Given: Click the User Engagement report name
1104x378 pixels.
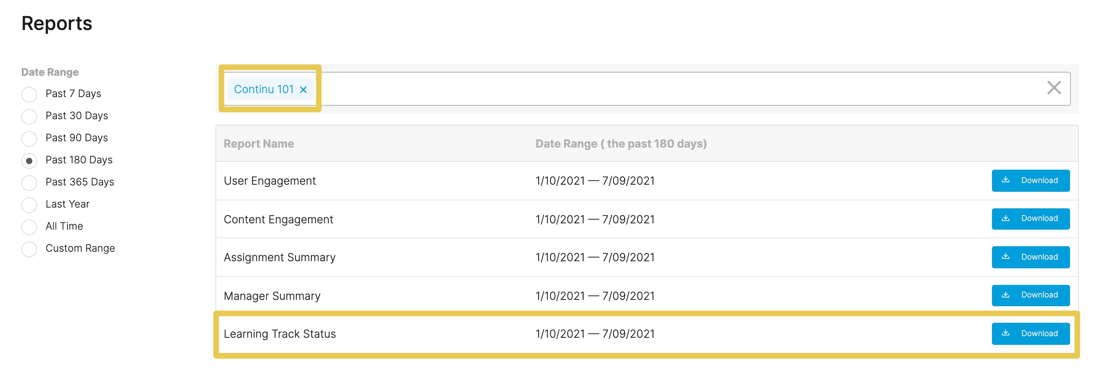Looking at the screenshot, I should (269, 181).
